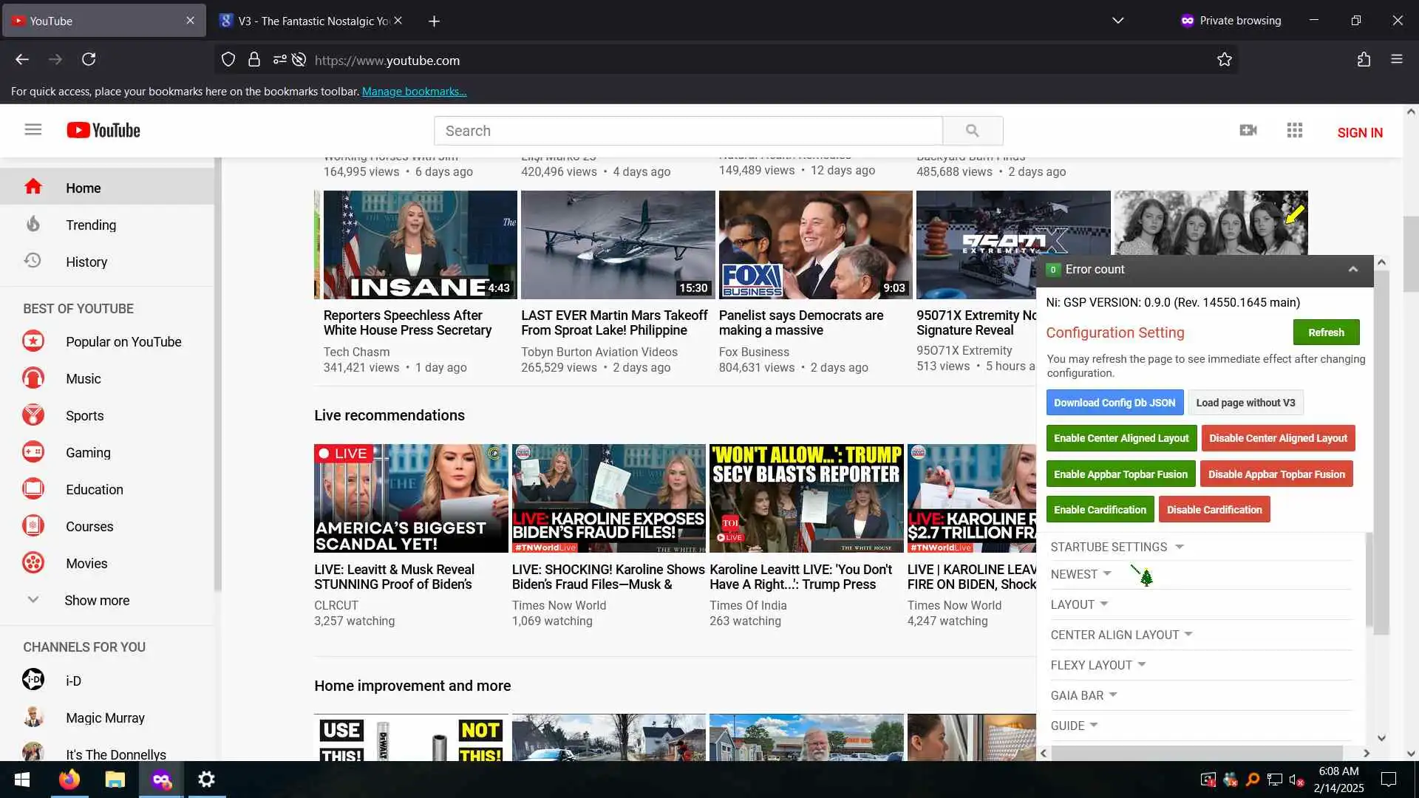Click the create video camera icon

(x=1248, y=131)
